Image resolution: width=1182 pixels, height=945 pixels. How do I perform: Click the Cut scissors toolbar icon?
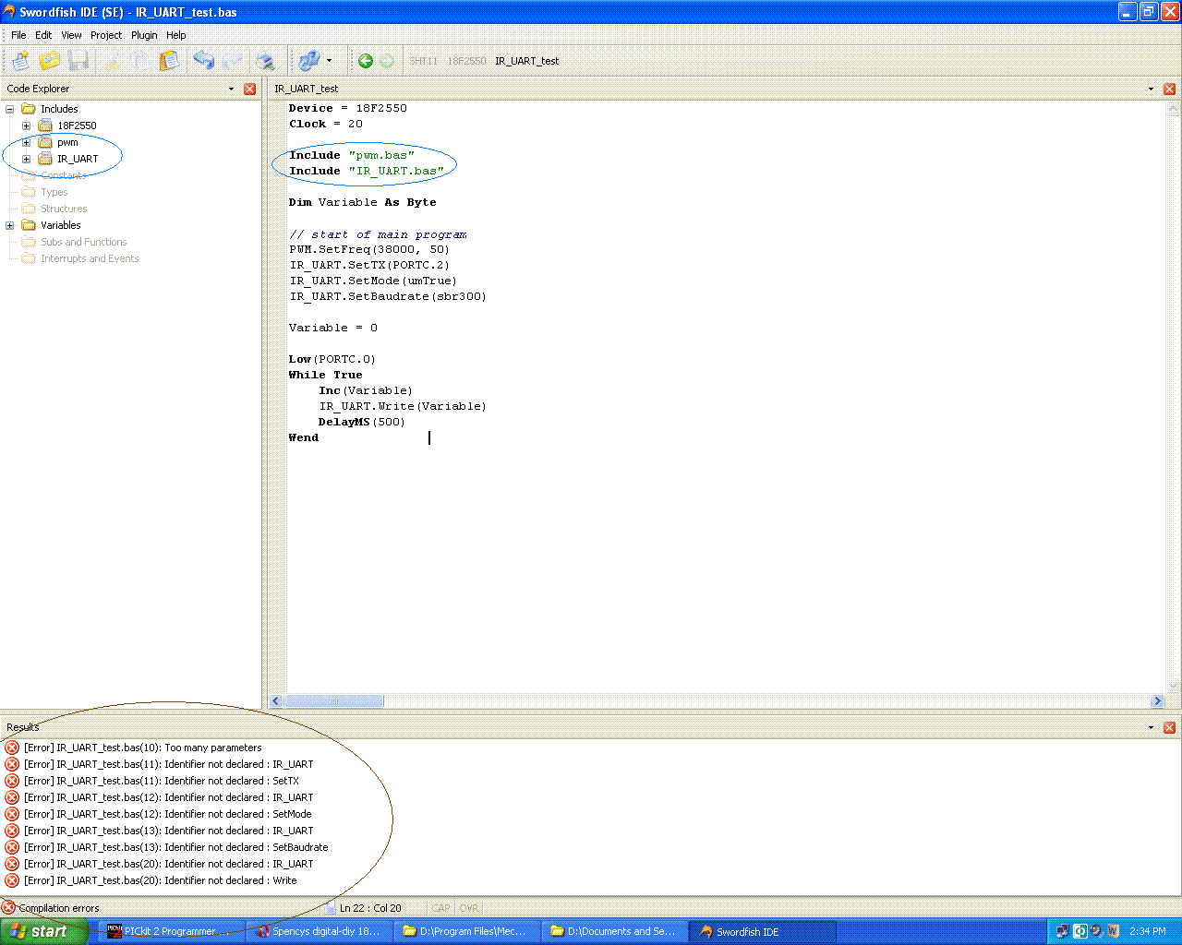(112, 61)
